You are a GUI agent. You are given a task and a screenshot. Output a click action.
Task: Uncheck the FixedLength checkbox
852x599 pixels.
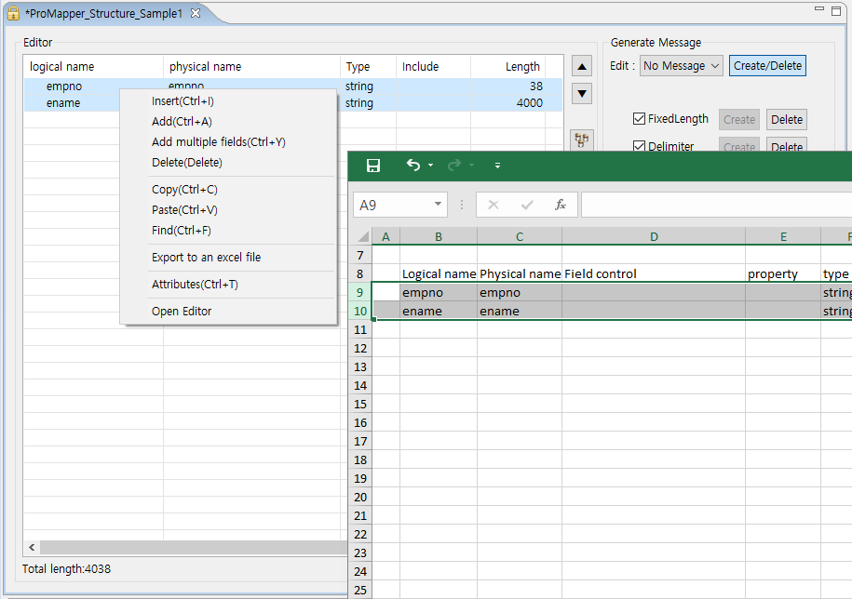639,119
